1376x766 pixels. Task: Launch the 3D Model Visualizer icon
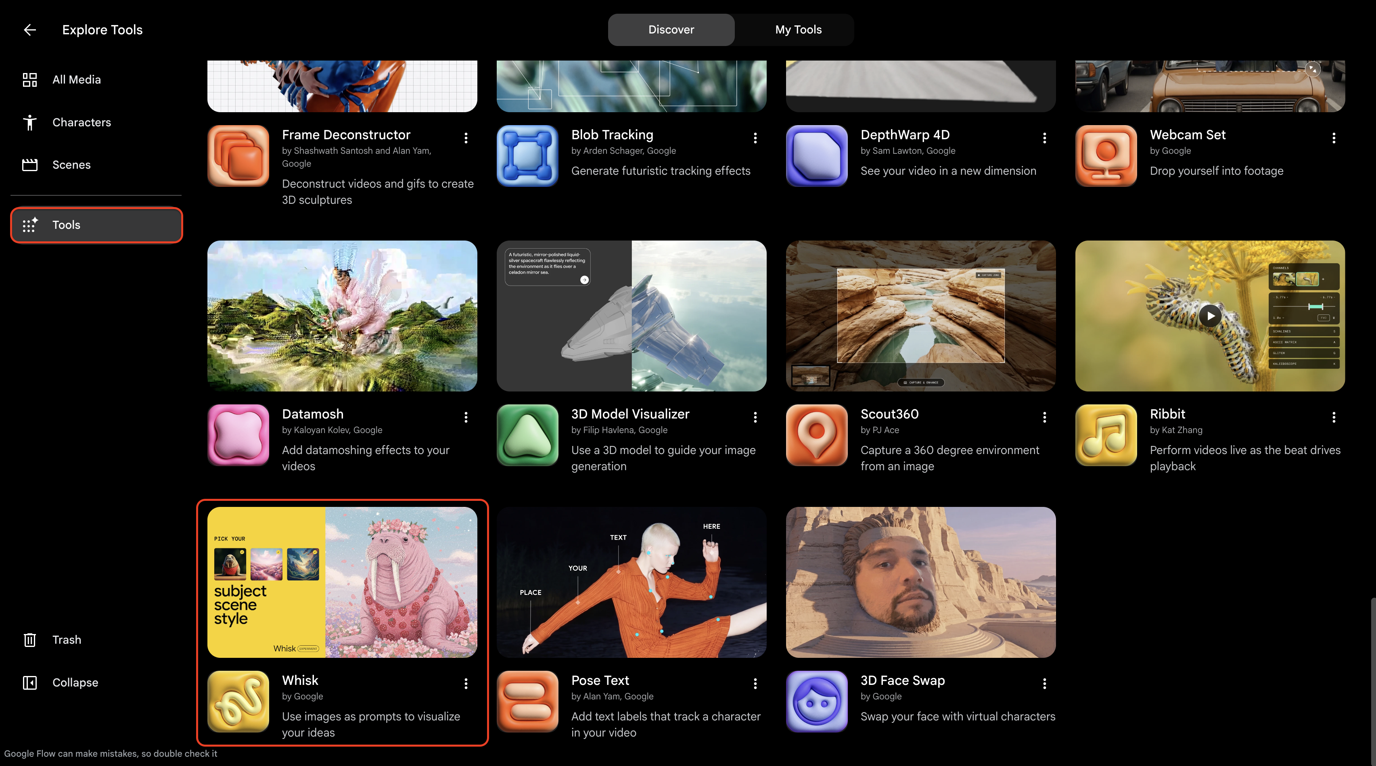click(528, 435)
